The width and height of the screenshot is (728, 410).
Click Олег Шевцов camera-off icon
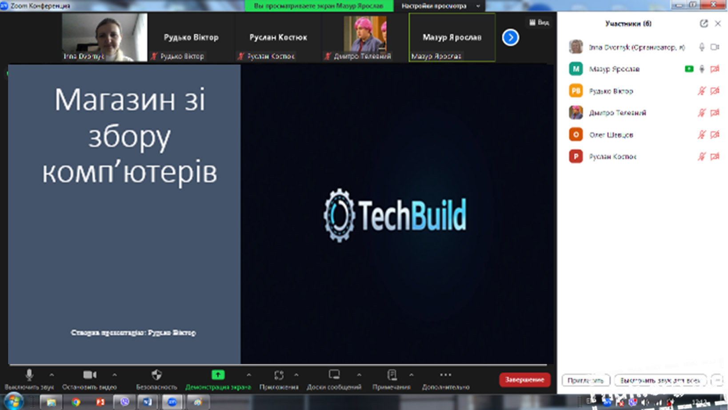(715, 134)
